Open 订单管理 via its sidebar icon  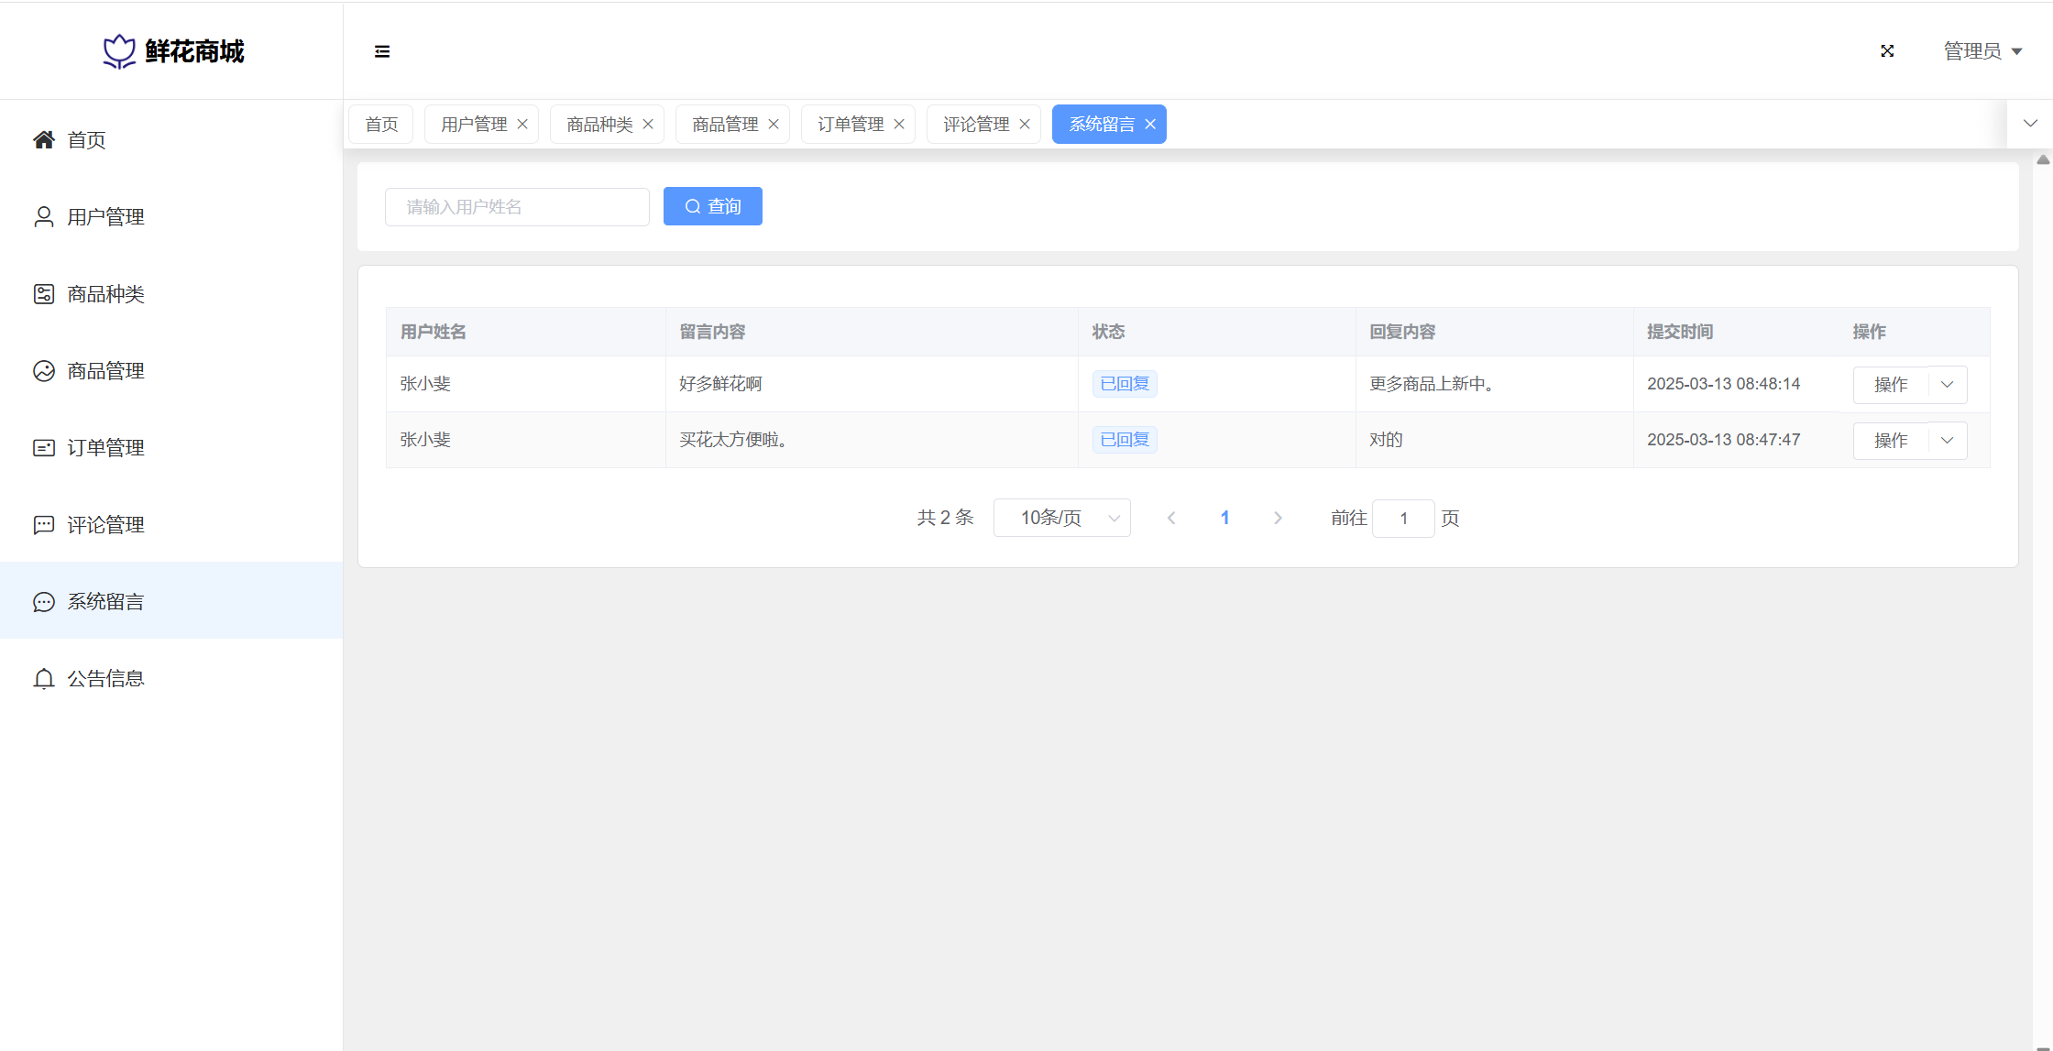tap(43, 447)
